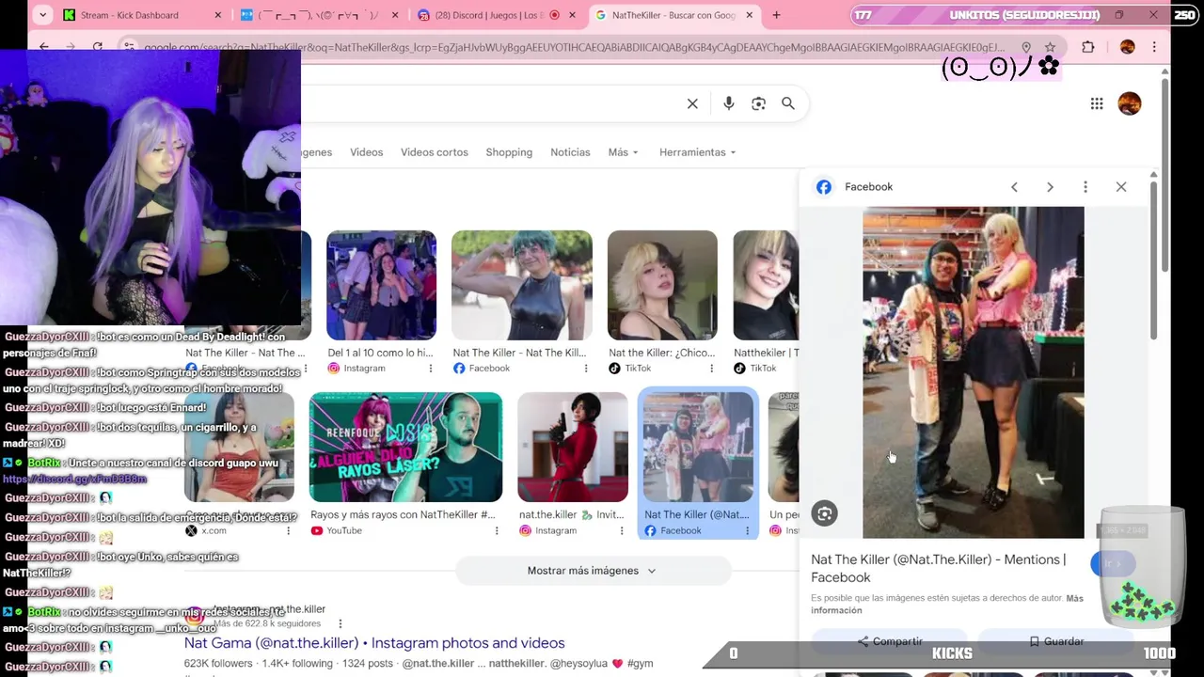Click the 'Guardar' button in preview panel
Image resolution: width=1204 pixels, height=677 pixels.
coord(1055,641)
